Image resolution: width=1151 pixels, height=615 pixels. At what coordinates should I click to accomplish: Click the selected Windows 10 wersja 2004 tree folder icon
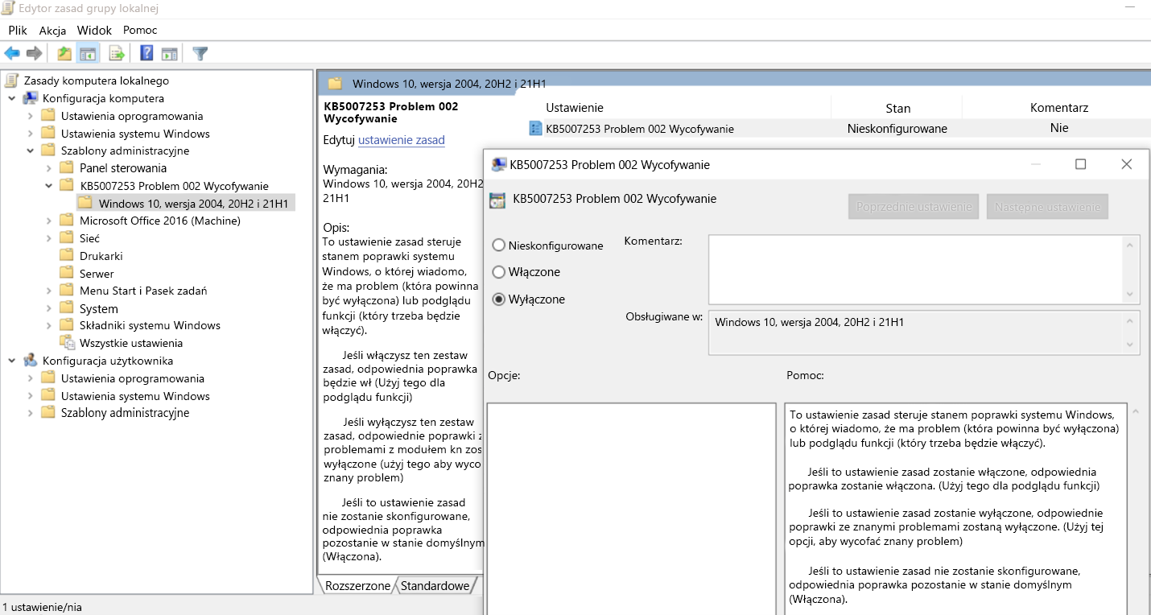click(85, 203)
